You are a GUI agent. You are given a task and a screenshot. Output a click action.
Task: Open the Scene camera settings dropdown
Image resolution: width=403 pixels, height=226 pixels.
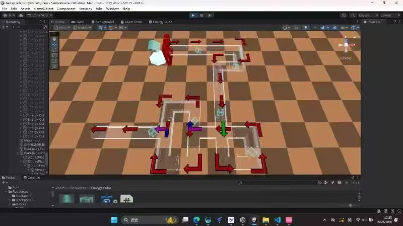click(344, 28)
